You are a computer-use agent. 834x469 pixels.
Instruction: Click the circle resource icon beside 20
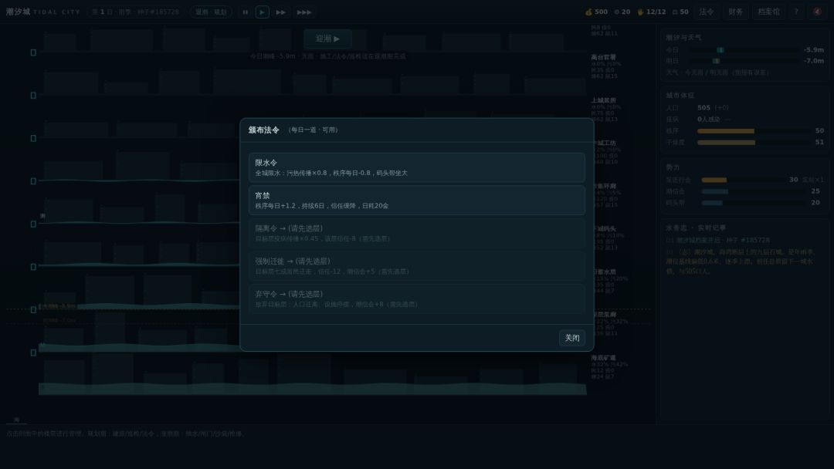616,12
